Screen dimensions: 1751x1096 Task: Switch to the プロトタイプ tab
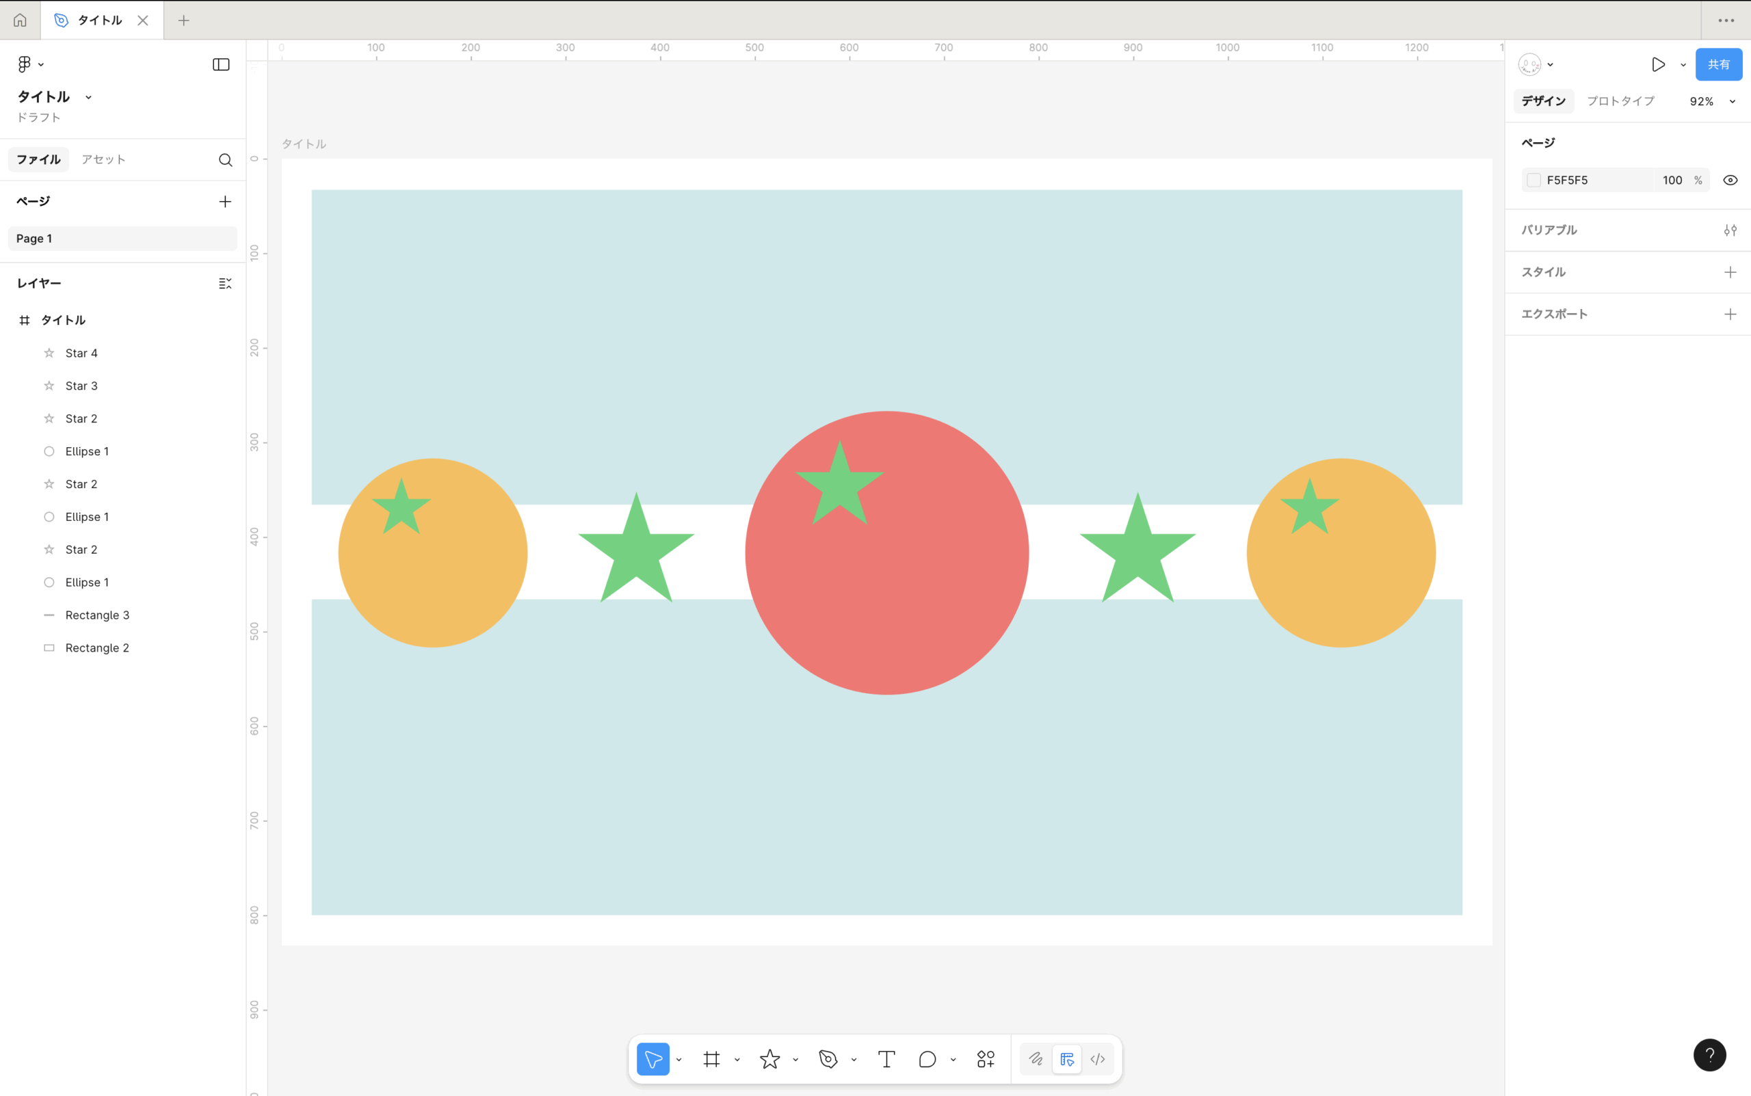[1620, 101]
